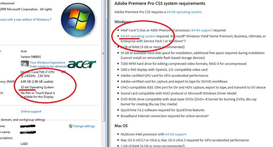Open Your Windows Experience Index needs refreshing link

coord(48,64)
